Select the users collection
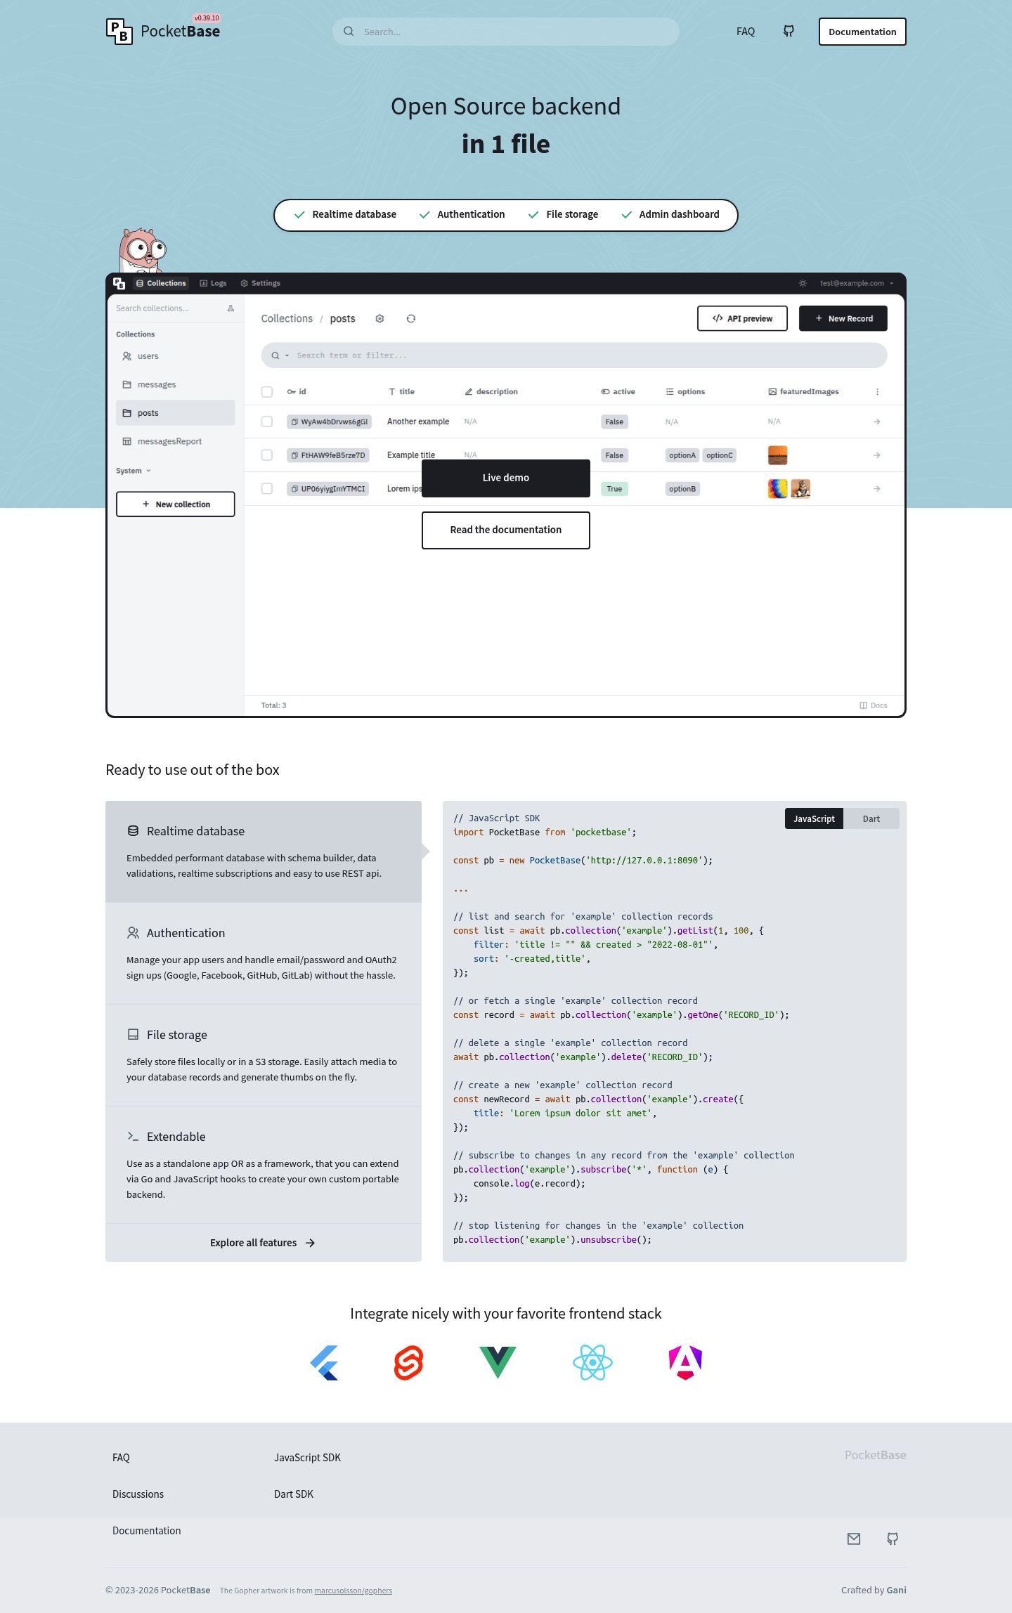The image size is (1012, 1613). 176,356
